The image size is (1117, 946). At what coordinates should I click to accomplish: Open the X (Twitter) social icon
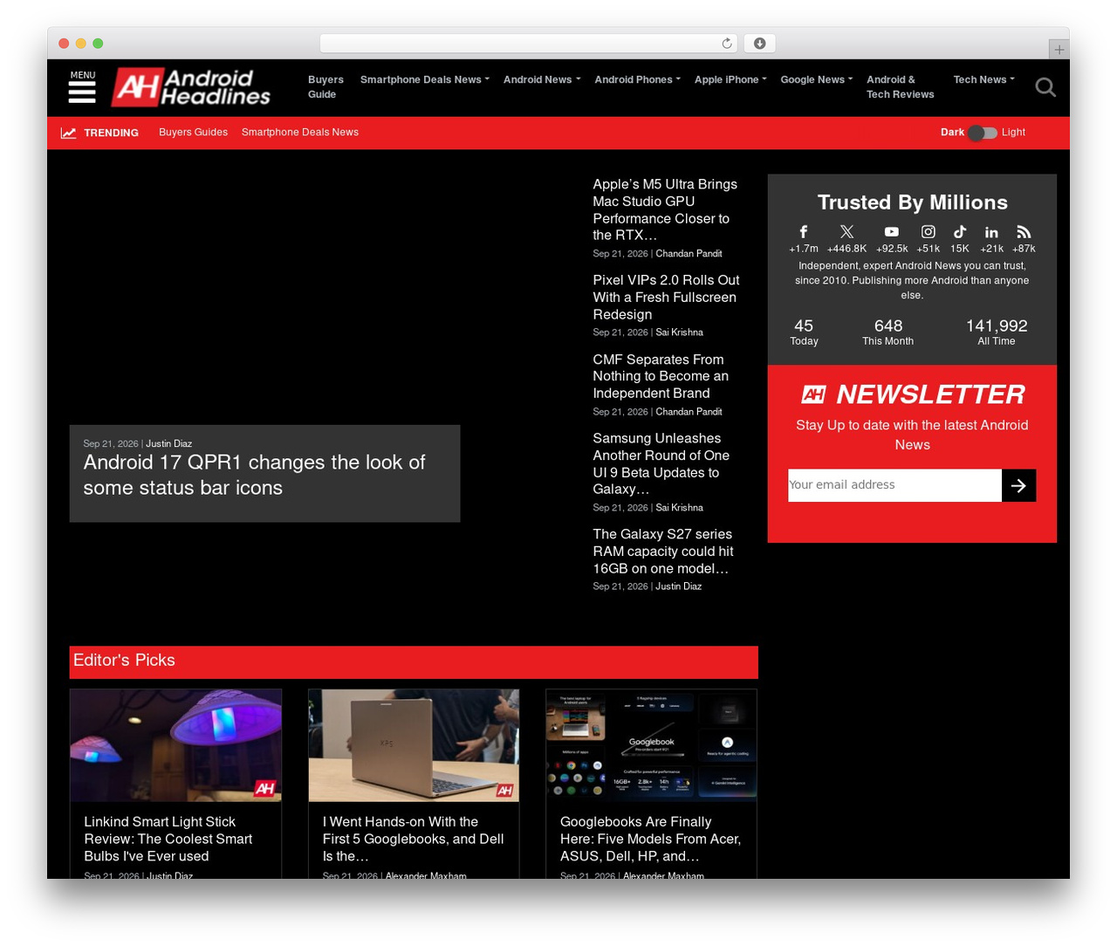846,231
